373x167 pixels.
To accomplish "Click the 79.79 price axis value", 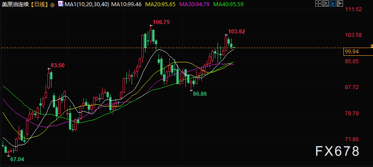I will [352, 113].
